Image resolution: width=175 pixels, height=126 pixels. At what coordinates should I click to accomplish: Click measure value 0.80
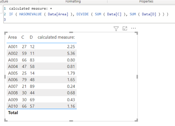pyautogui.click(x=71, y=60)
